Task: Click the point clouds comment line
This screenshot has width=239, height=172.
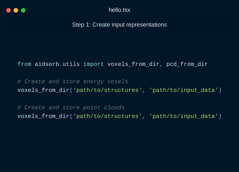Action: 71,107
